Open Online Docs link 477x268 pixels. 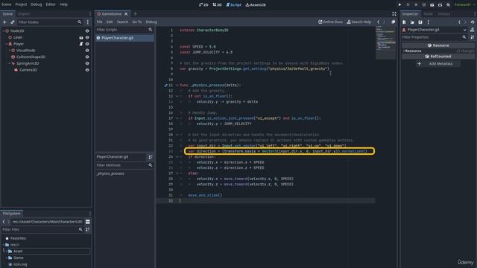[x=330, y=22]
